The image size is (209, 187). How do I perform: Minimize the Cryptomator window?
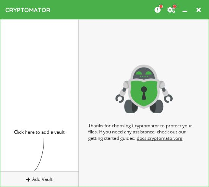pyautogui.click(x=185, y=11)
